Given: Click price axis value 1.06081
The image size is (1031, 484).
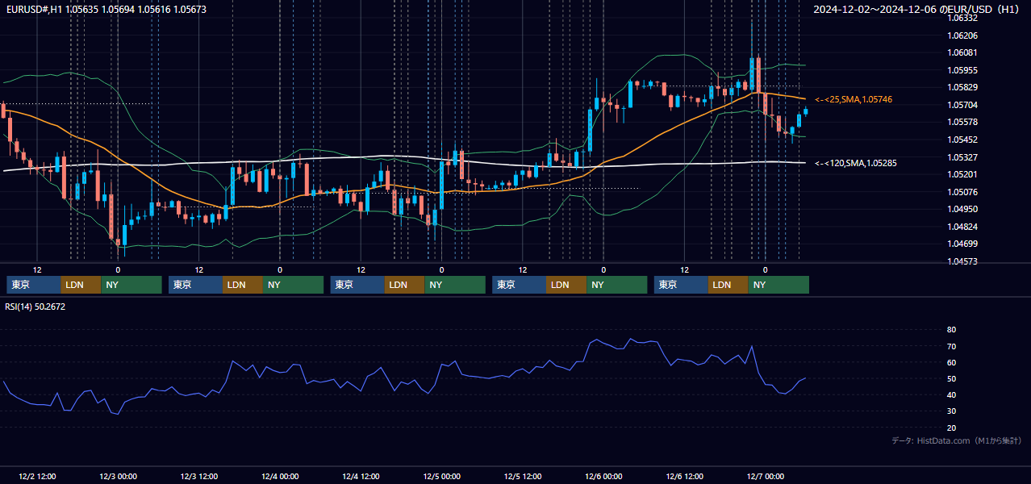Looking at the screenshot, I should click(x=962, y=52).
